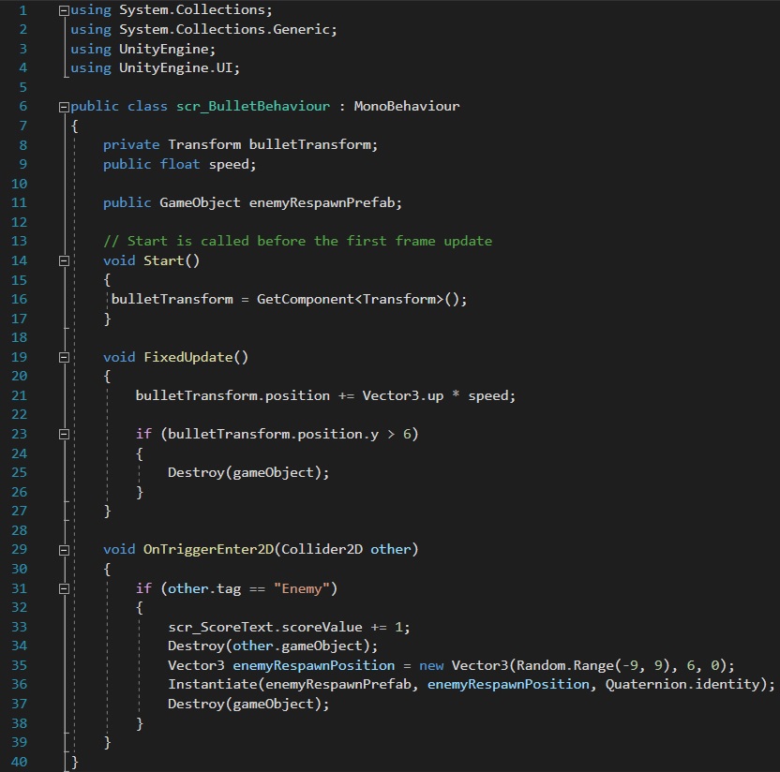Image resolution: width=780 pixels, height=772 pixels.
Task: Collapse the Start method
Action: coord(64,260)
